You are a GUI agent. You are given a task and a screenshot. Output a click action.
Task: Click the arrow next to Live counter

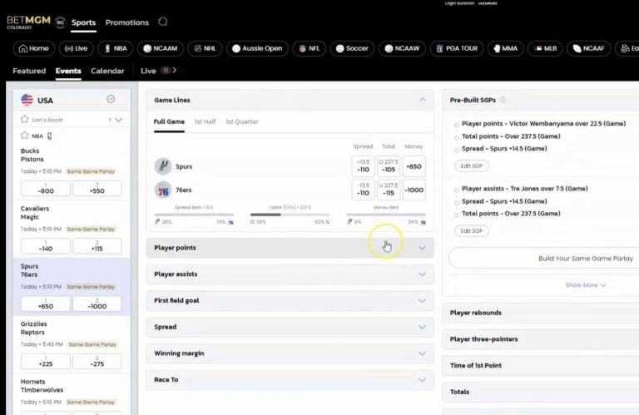tap(175, 71)
